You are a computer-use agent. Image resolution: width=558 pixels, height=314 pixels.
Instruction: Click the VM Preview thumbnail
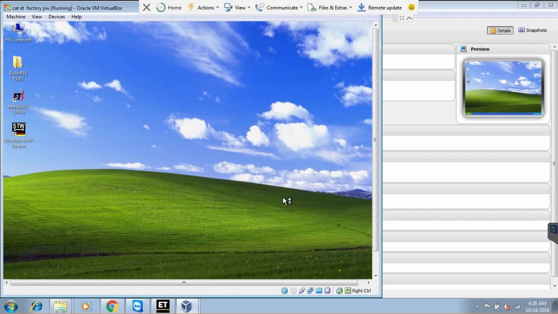click(x=504, y=88)
